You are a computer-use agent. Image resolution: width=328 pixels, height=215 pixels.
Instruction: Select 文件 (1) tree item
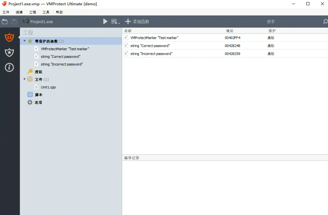coord(42,79)
